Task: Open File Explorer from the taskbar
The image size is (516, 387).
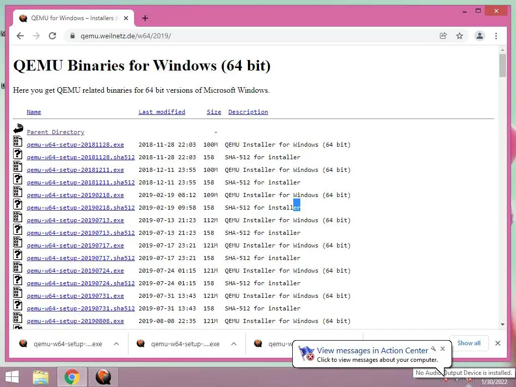Action: click(41, 377)
